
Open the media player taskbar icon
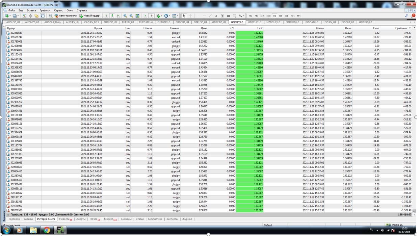tap(19, 230)
